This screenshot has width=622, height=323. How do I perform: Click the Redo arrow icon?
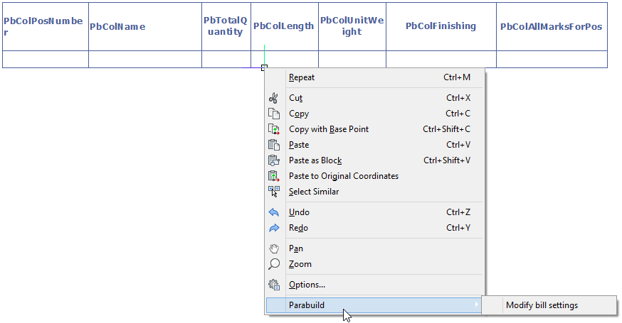tap(274, 228)
